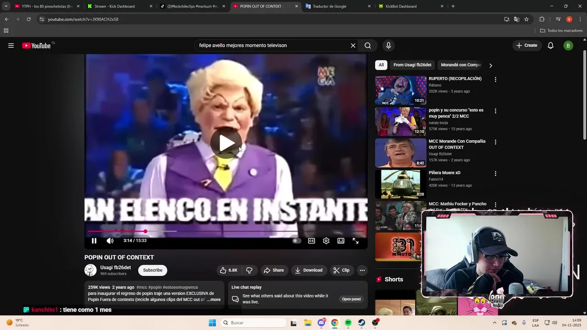Open the Chrome tab search dropdown
587x330 pixels.
6,6
